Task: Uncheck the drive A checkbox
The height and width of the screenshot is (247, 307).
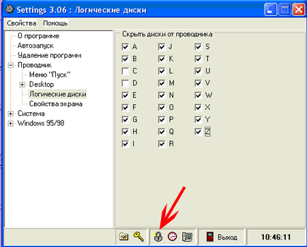Action: coord(126,47)
